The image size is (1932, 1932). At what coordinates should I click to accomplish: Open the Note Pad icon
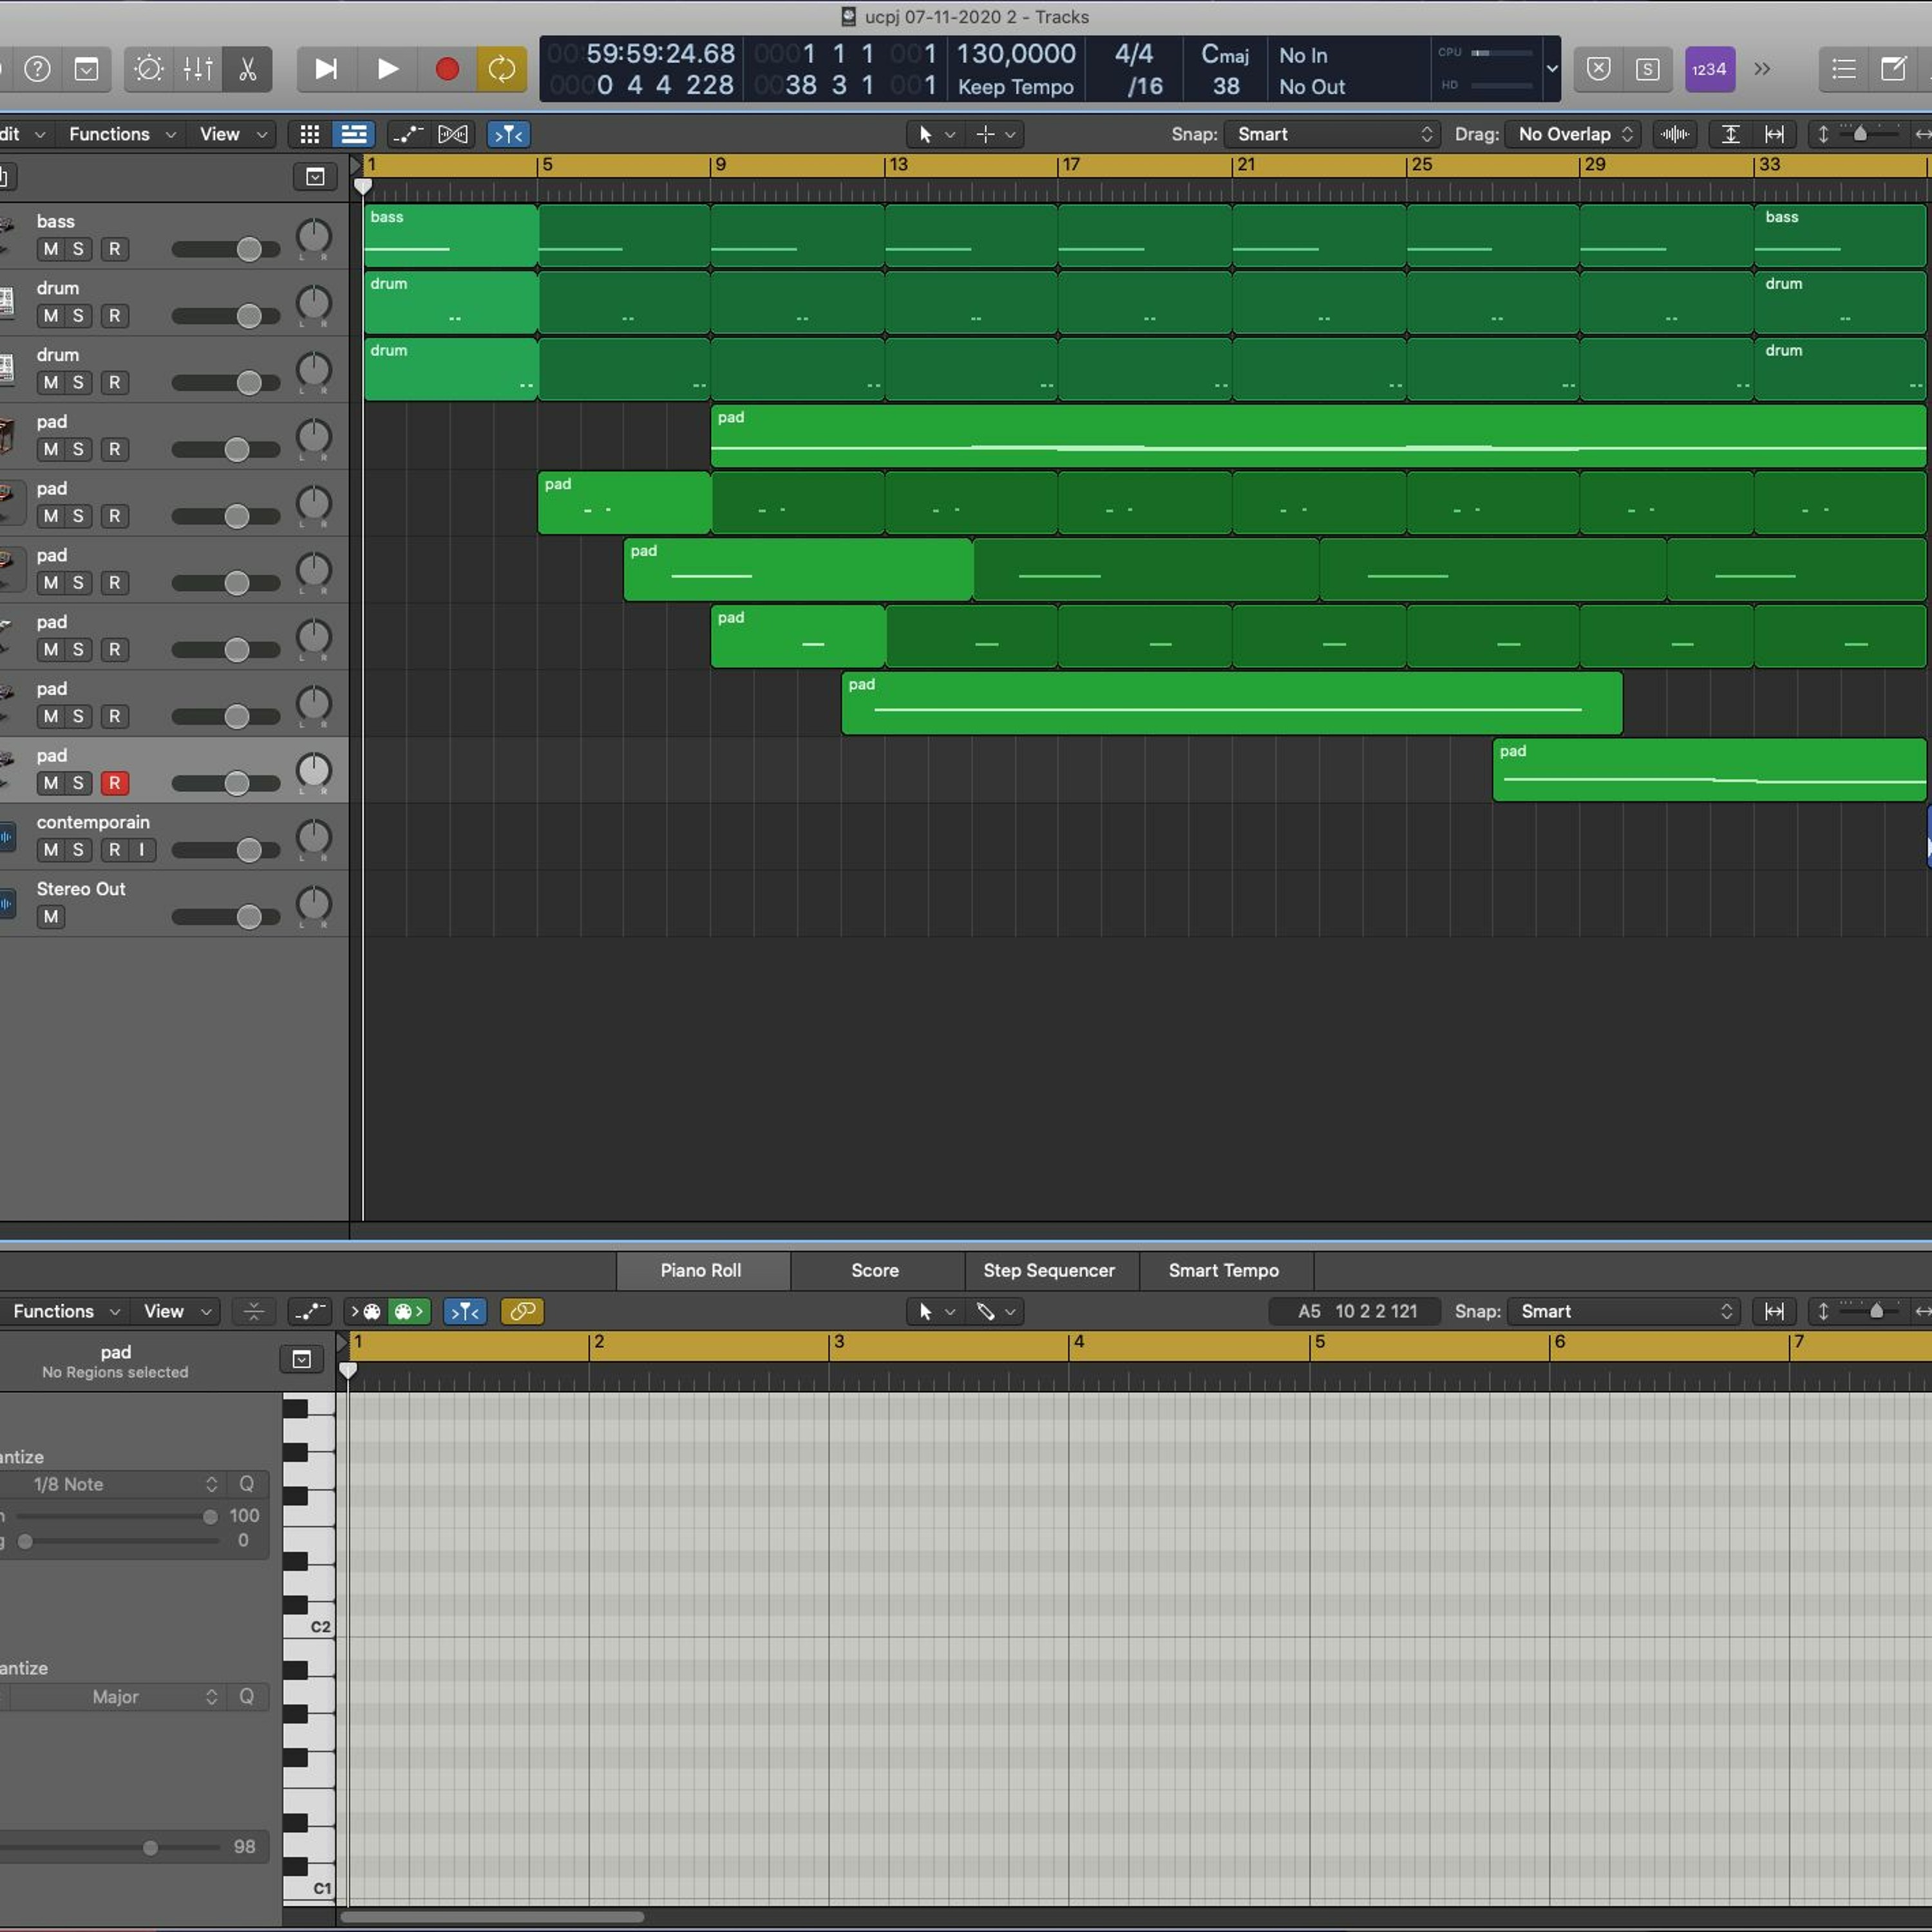coord(1893,69)
